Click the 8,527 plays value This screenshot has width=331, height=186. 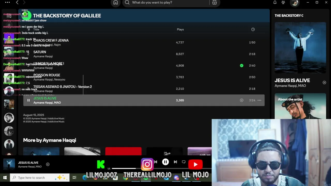(180, 54)
